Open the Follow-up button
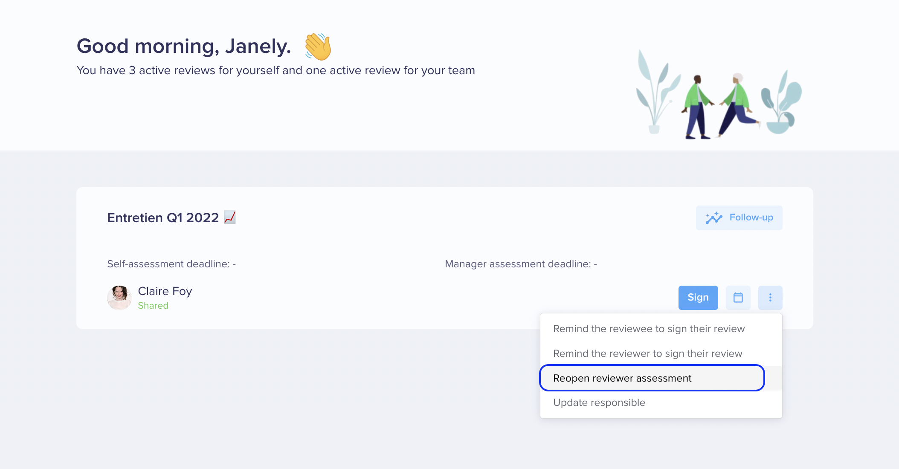 click(x=739, y=218)
